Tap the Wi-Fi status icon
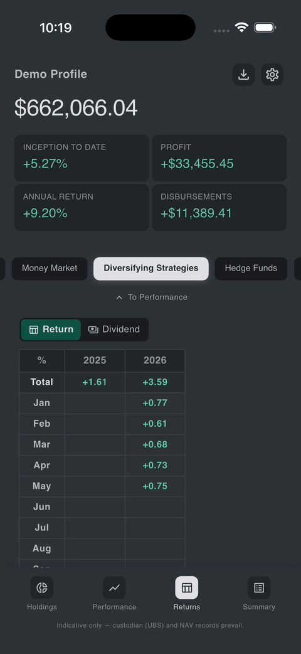Image resolution: width=301 pixels, height=654 pixels. coord(241,28)
